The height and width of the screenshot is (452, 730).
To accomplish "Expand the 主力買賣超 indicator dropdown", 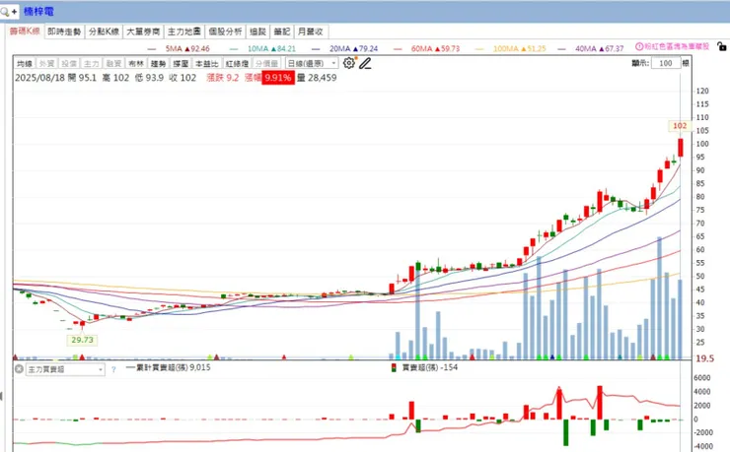I will [x=65, y=370].
